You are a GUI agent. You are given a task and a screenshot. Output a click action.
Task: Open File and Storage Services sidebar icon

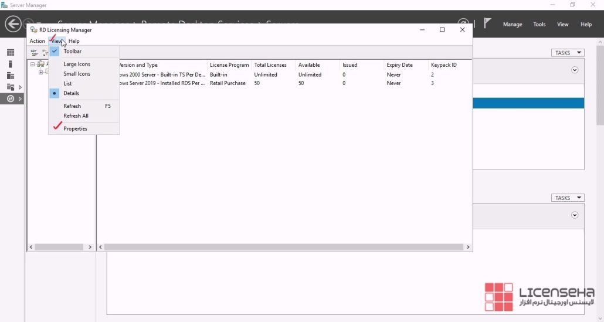[x=10, y=87]
